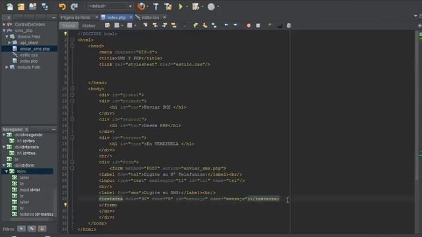422x237 pixels.
Task: Run the project with the green play icon
Action: pos(181,7)
